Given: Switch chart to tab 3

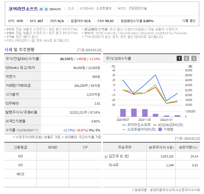Looking at the screenshot, I should [194, 58].
